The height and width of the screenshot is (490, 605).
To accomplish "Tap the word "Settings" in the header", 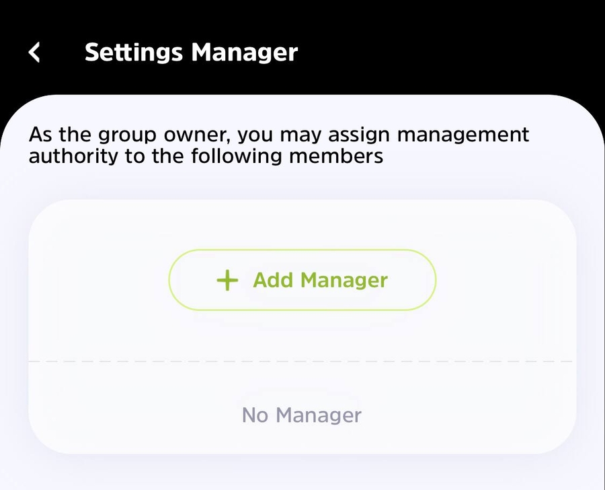I will coord(134,52).
